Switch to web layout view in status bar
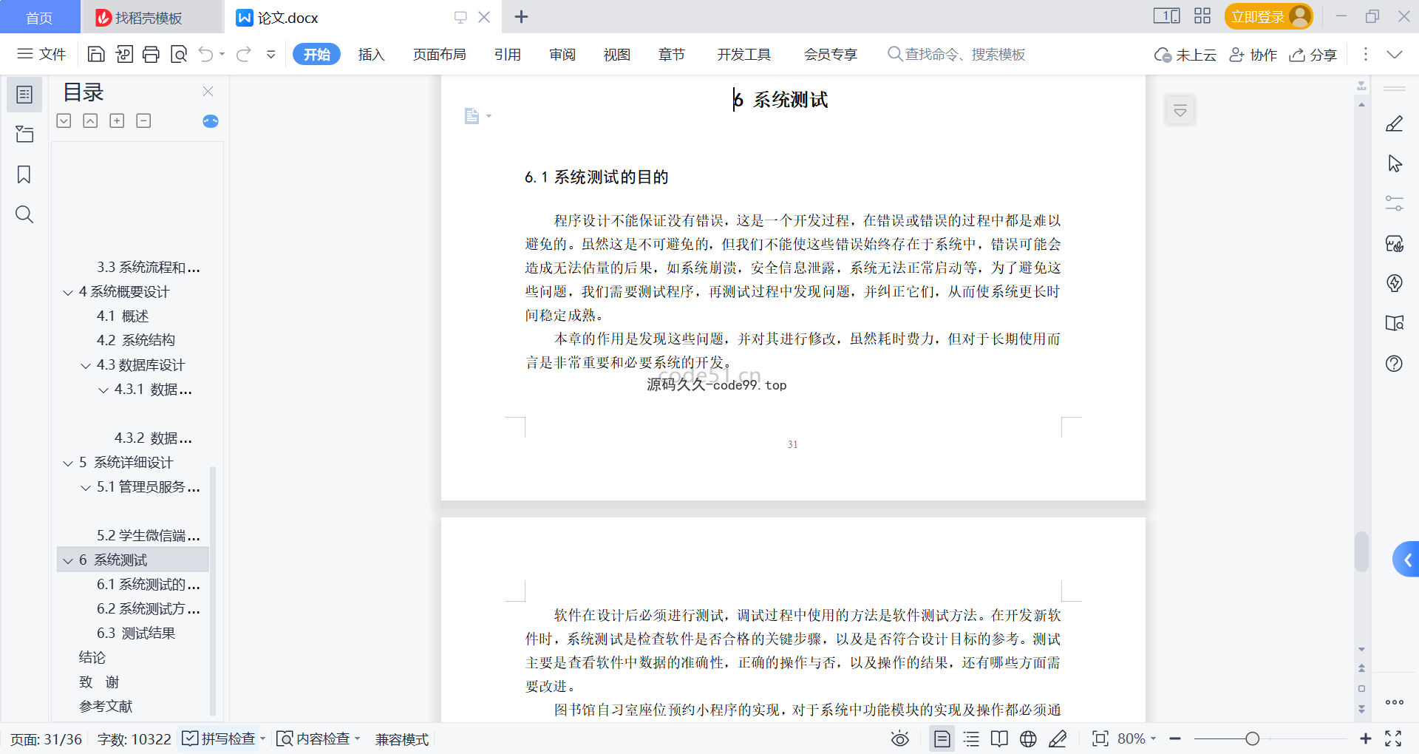This screenshot has width=1419, height=754. pos(1028,738)
